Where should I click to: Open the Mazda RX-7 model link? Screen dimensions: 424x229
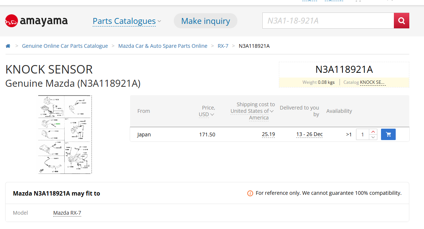pyautogui.click(x=67, y=213)
